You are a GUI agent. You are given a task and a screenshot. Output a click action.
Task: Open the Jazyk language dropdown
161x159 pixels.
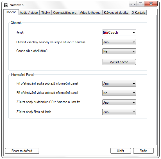tap(119, 32)
